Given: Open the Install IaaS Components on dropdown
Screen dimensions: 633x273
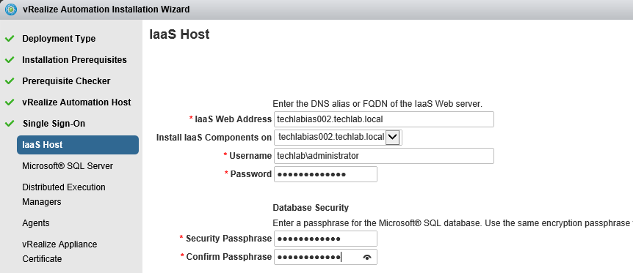Looking at the screenshot, I should (x=393, y=138).
